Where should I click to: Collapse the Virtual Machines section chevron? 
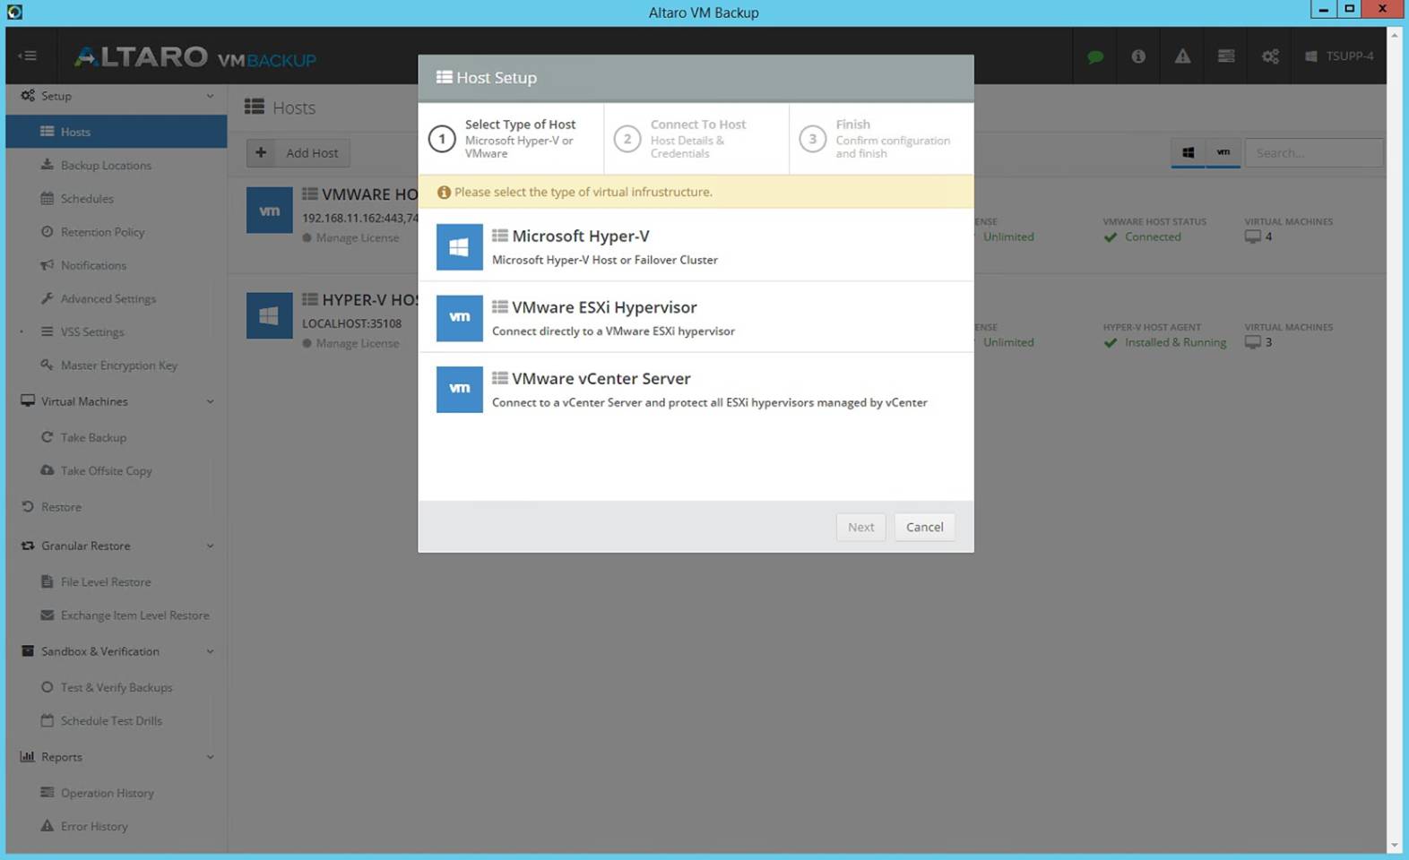[x=210, y=401]
